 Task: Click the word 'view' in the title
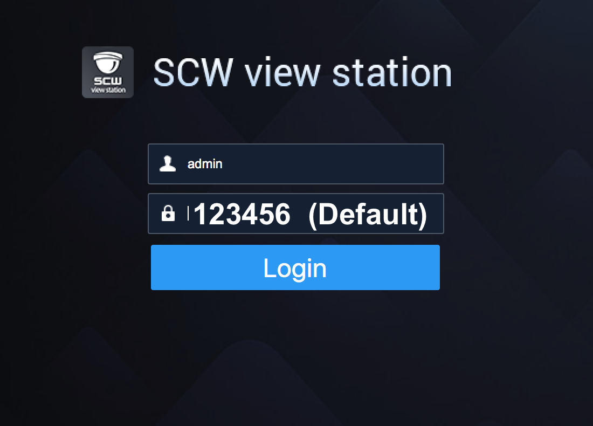click(x=283, y=72)
